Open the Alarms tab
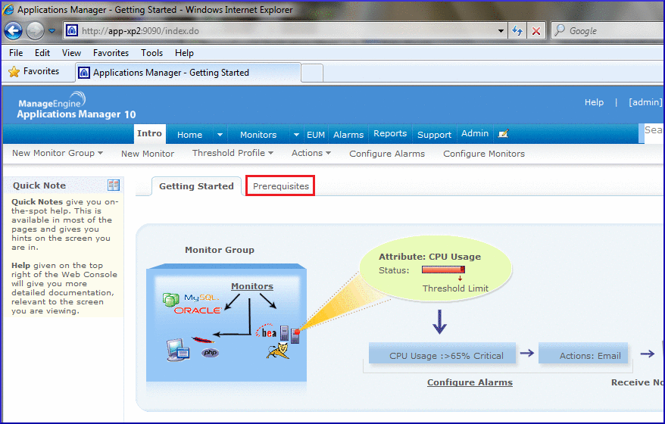665x424 pixels. (348, 135)
